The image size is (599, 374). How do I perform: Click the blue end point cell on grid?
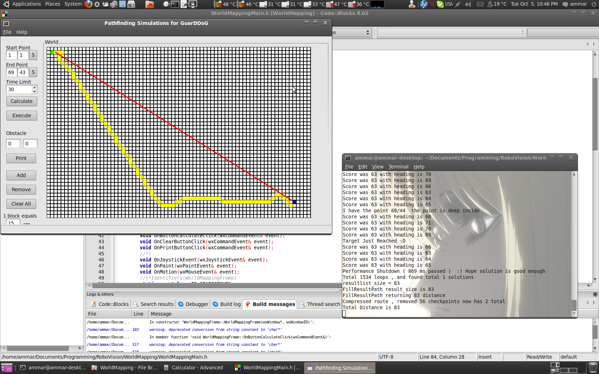295,202
